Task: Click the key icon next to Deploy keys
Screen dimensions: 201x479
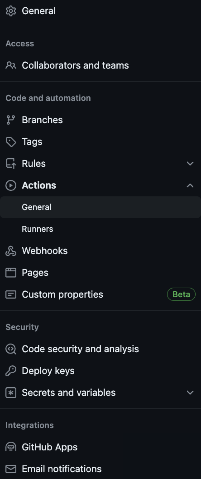Action: pyautogui.click(x=11, y=371)
